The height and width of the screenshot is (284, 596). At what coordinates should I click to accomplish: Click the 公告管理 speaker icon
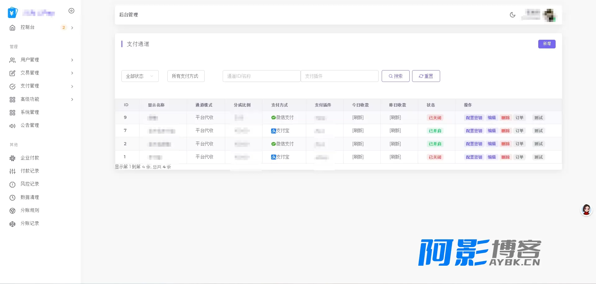pyautogui.click(x=12, y=126)
